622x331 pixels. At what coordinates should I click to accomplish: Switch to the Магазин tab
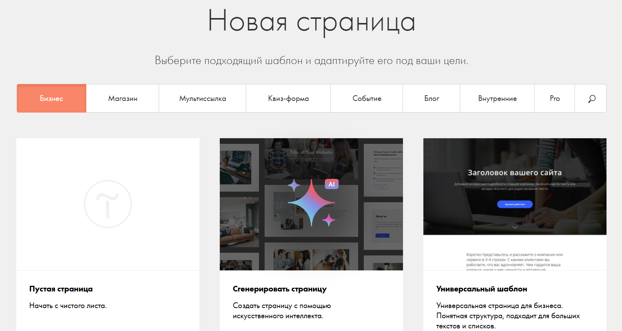click(x=123, y=98)
